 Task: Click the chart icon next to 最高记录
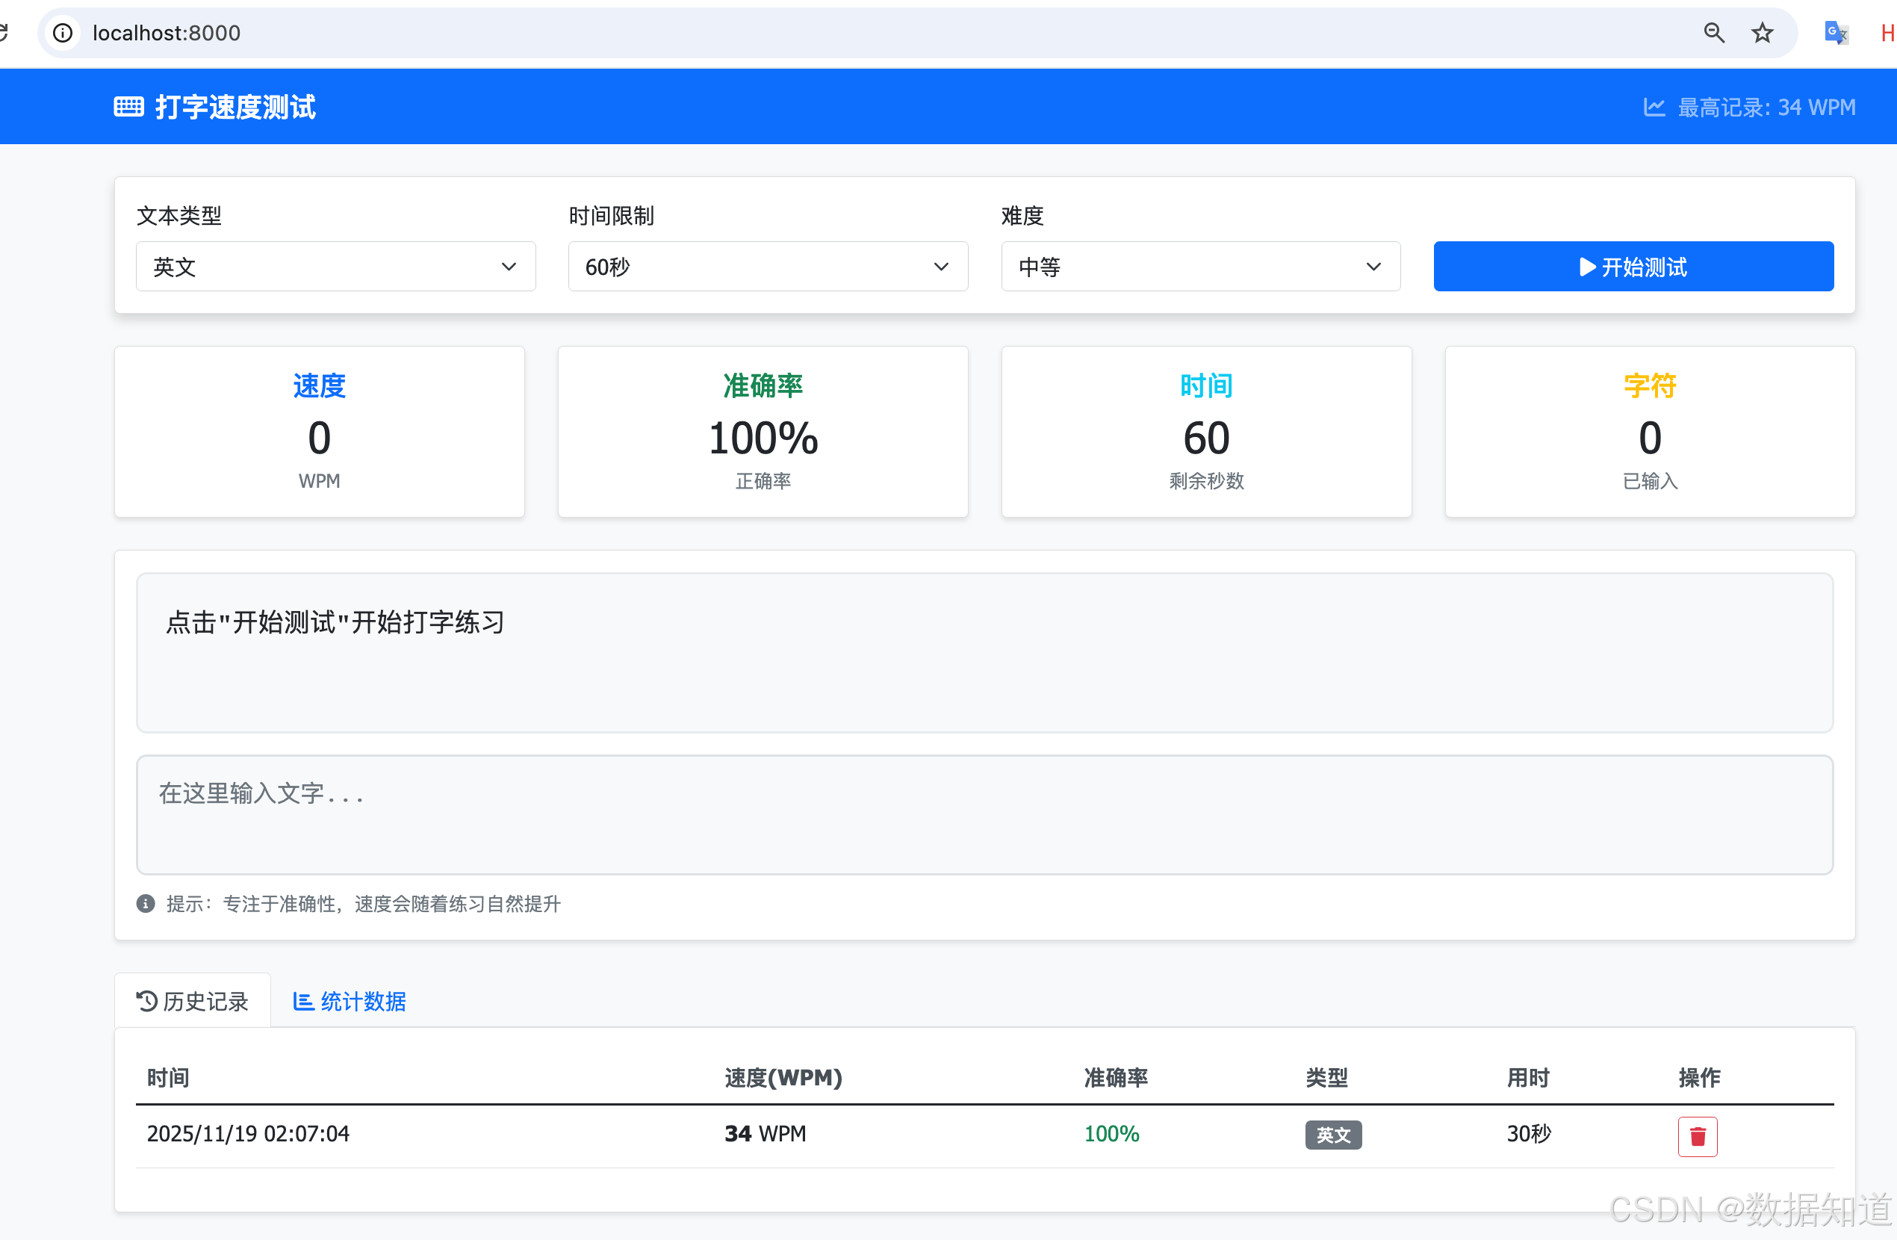(1655, 106)
